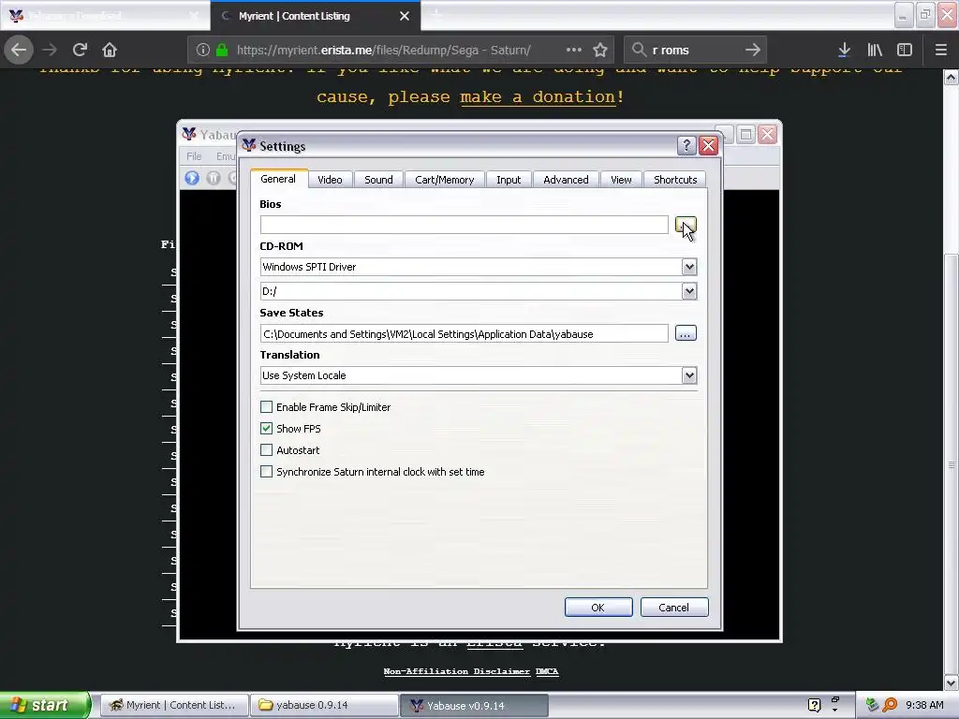Uncheck the Show FPS checkbox
This screenshot has width=959, height=719.
click(266, 428)
